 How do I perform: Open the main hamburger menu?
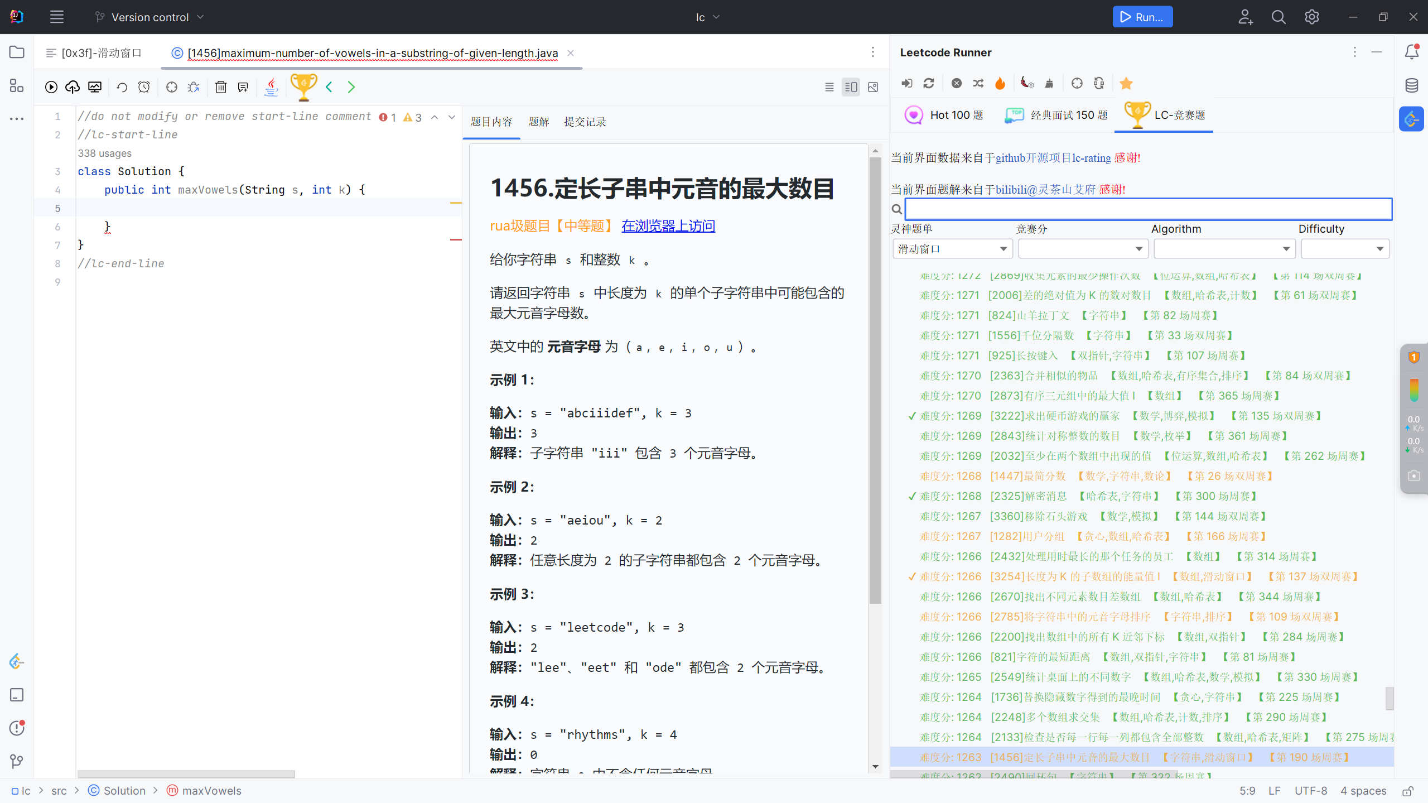[57, 17]
